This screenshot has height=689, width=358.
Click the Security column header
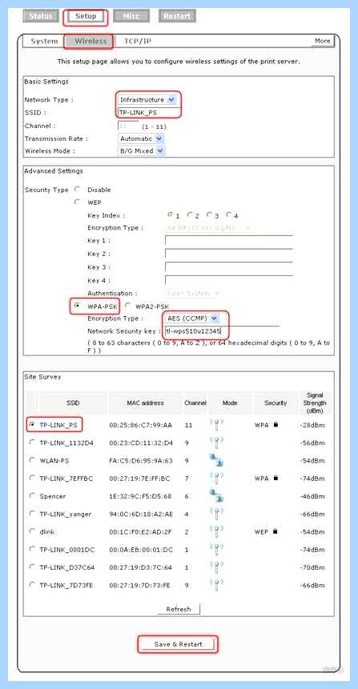pos(276,403)
